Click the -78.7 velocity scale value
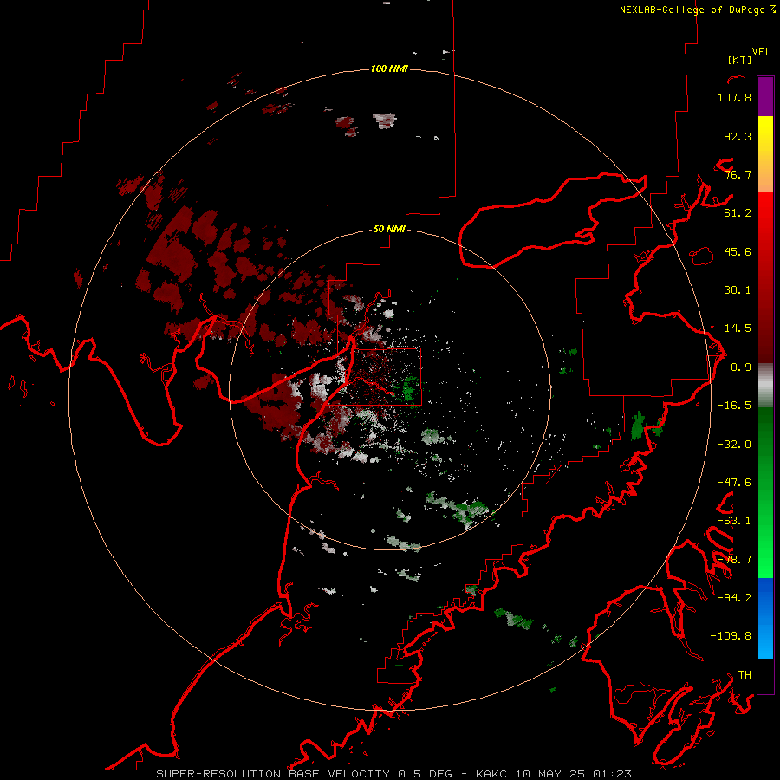Screen dimensions: 780x780 [x=734, y=560]
